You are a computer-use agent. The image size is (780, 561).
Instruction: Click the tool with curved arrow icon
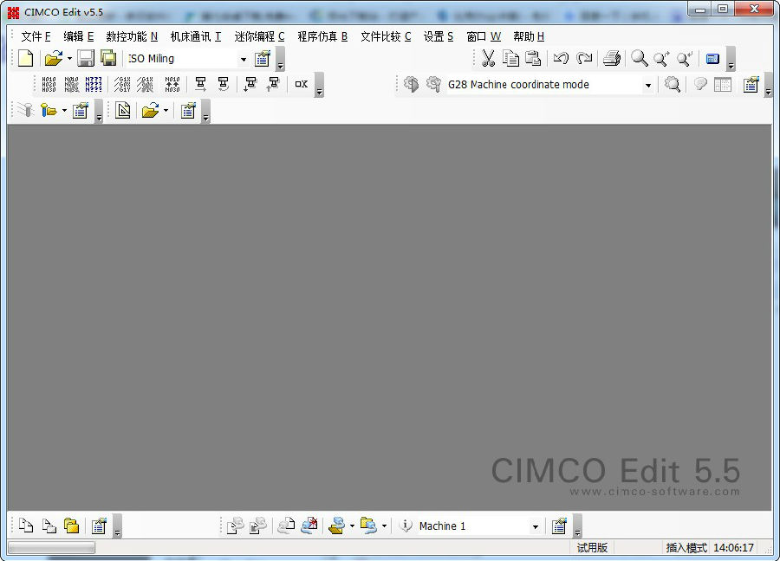coord(224,85)
